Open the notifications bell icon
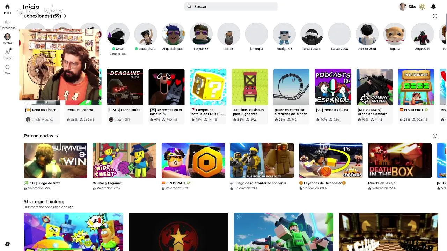This screenshot has height=251, width=447. tap(433, 7)
